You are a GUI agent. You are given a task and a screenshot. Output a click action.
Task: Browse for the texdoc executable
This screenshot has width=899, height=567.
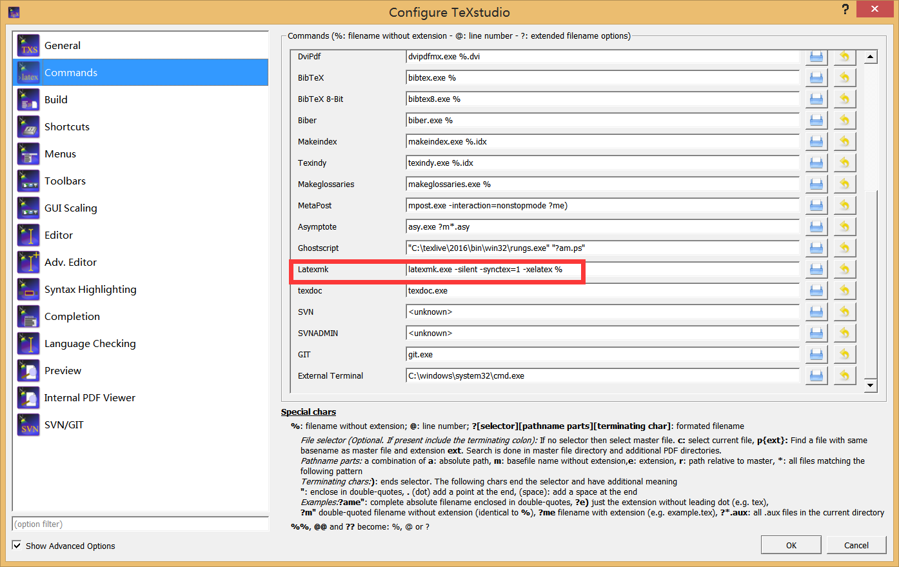(x=816, y=291)
